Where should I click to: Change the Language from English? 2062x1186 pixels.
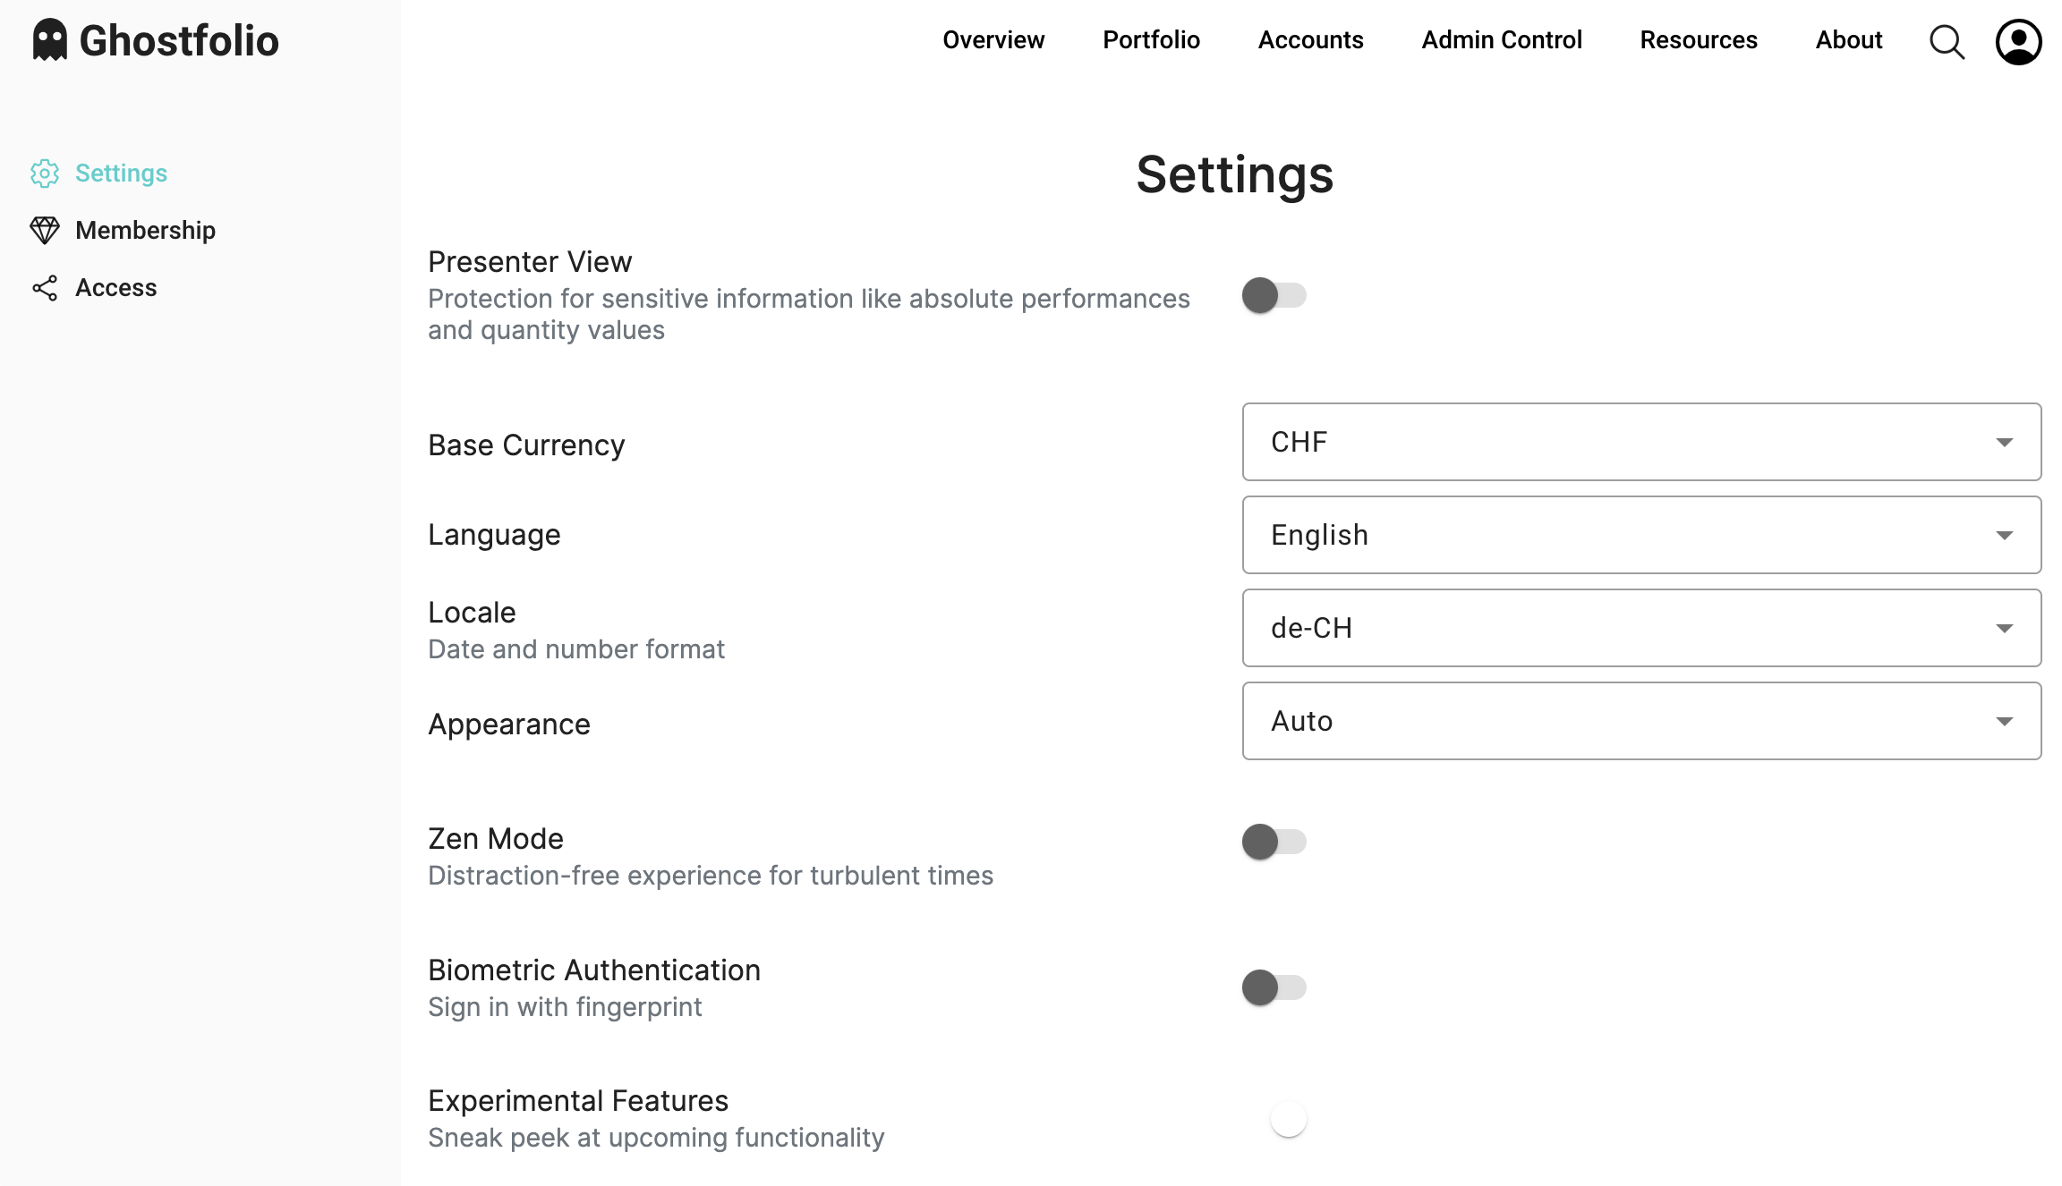pos(1641,535)
